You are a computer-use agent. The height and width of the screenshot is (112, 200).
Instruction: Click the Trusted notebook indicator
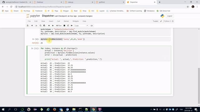pos(155,21)
